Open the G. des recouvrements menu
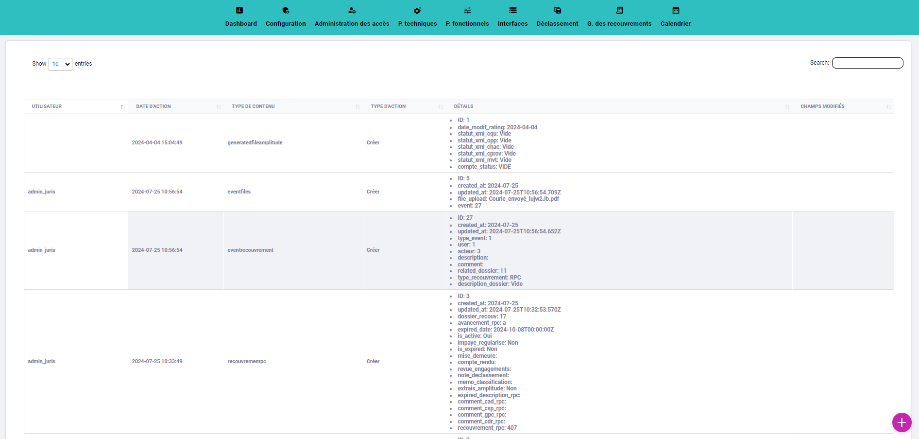The height and width of the screenshot is (439, 919). point(619,23)
